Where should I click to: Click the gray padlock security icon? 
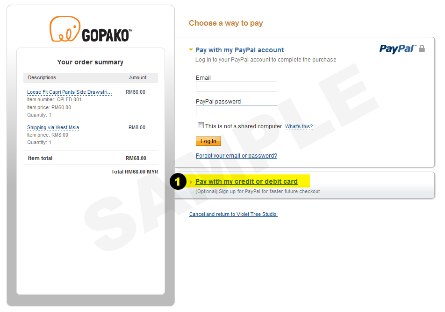click(x=422, y=49)
